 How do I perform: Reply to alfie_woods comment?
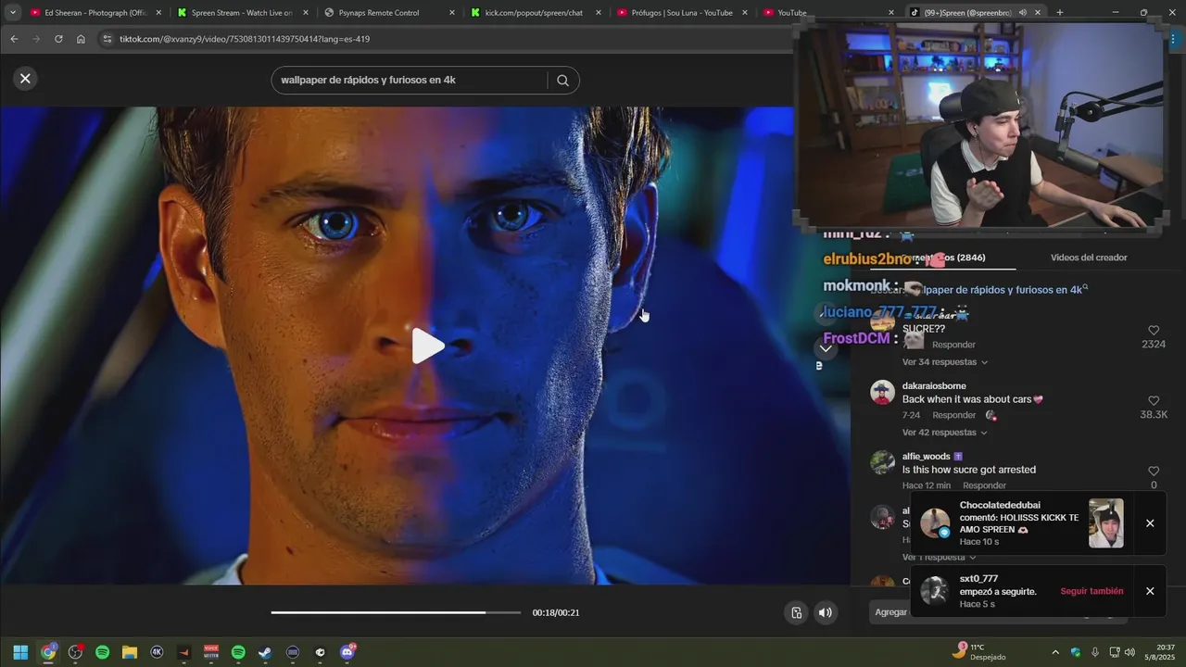pyautogui.click(x=984, y=485)
